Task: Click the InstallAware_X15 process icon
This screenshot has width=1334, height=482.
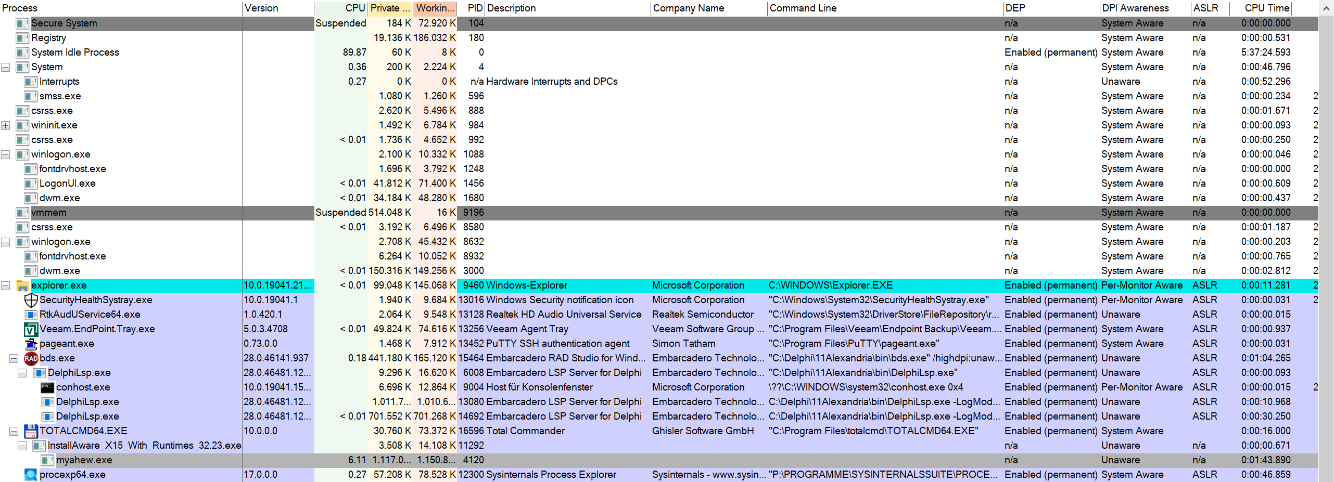Action: point(39,446)
